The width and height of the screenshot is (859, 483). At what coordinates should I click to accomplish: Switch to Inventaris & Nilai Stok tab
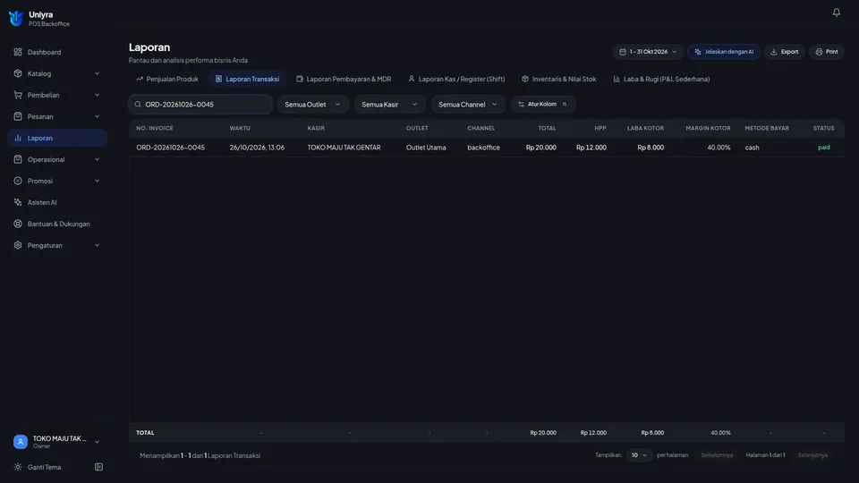[558, 79]
